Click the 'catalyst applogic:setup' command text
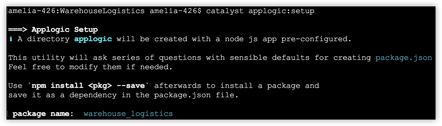This screenshot has height=126, width=442. coord(260,11)
